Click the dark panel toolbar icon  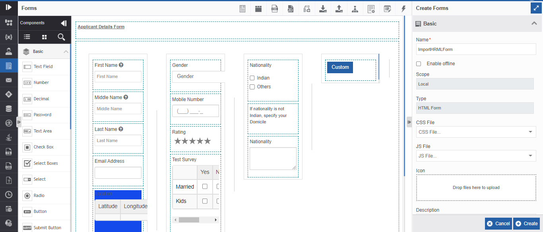click(258, 8)
